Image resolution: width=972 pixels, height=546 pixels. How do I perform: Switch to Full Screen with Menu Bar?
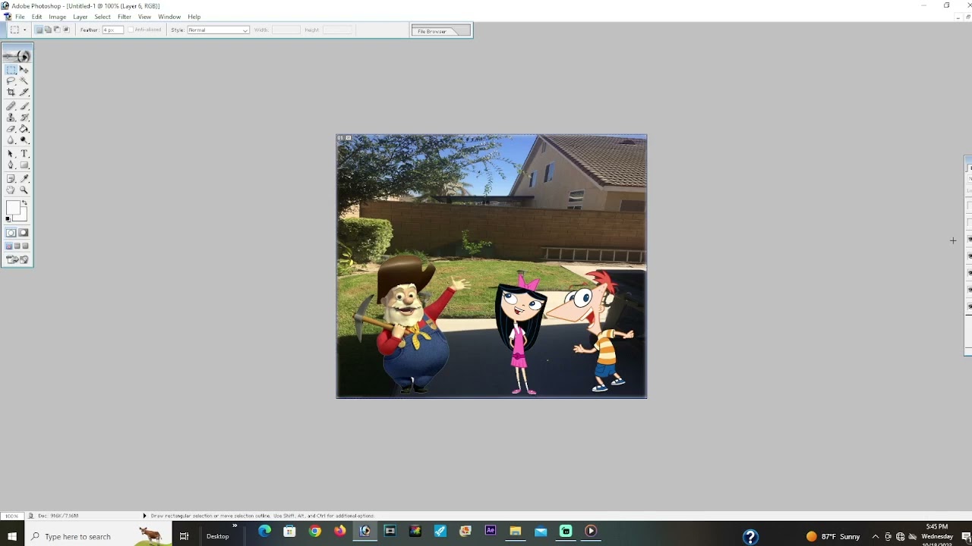tap(17, 246)
